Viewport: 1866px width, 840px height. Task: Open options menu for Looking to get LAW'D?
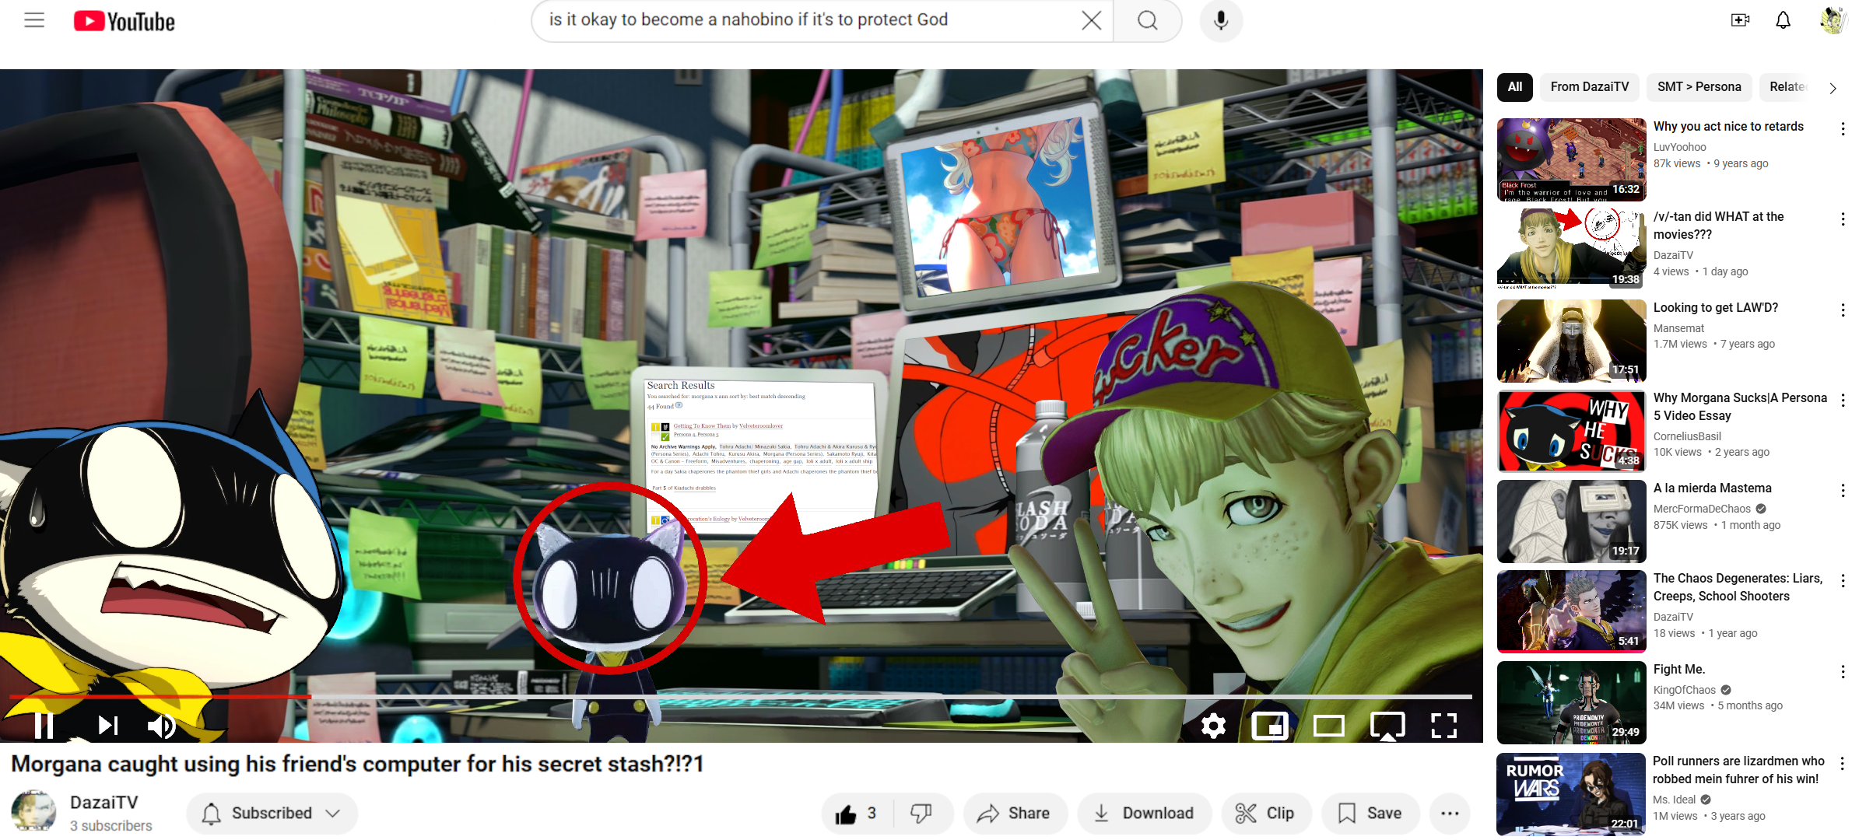tap(1842, 310)
